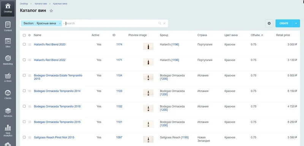Screen dimensions: 304x146
Task: Go to Красные вина breadcrumb
Action: tap(60, 4)
